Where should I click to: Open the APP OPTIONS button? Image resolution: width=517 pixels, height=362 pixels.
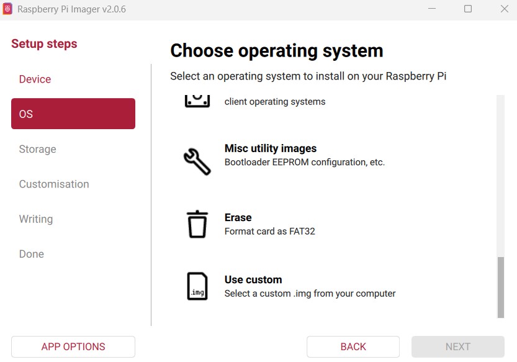pos(73,346)
